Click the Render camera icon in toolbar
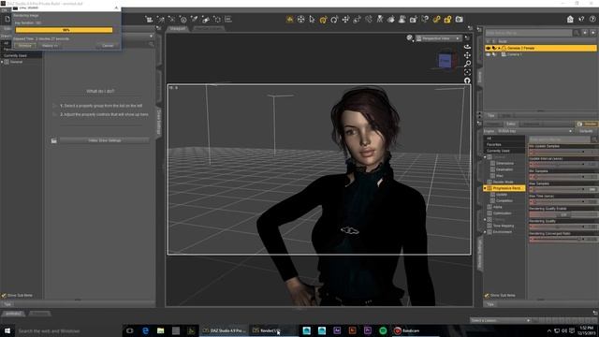 point(460,19)
